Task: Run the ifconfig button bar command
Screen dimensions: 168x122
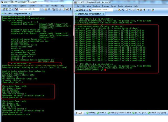Action: pyautogui.click(x=91, y=113)
